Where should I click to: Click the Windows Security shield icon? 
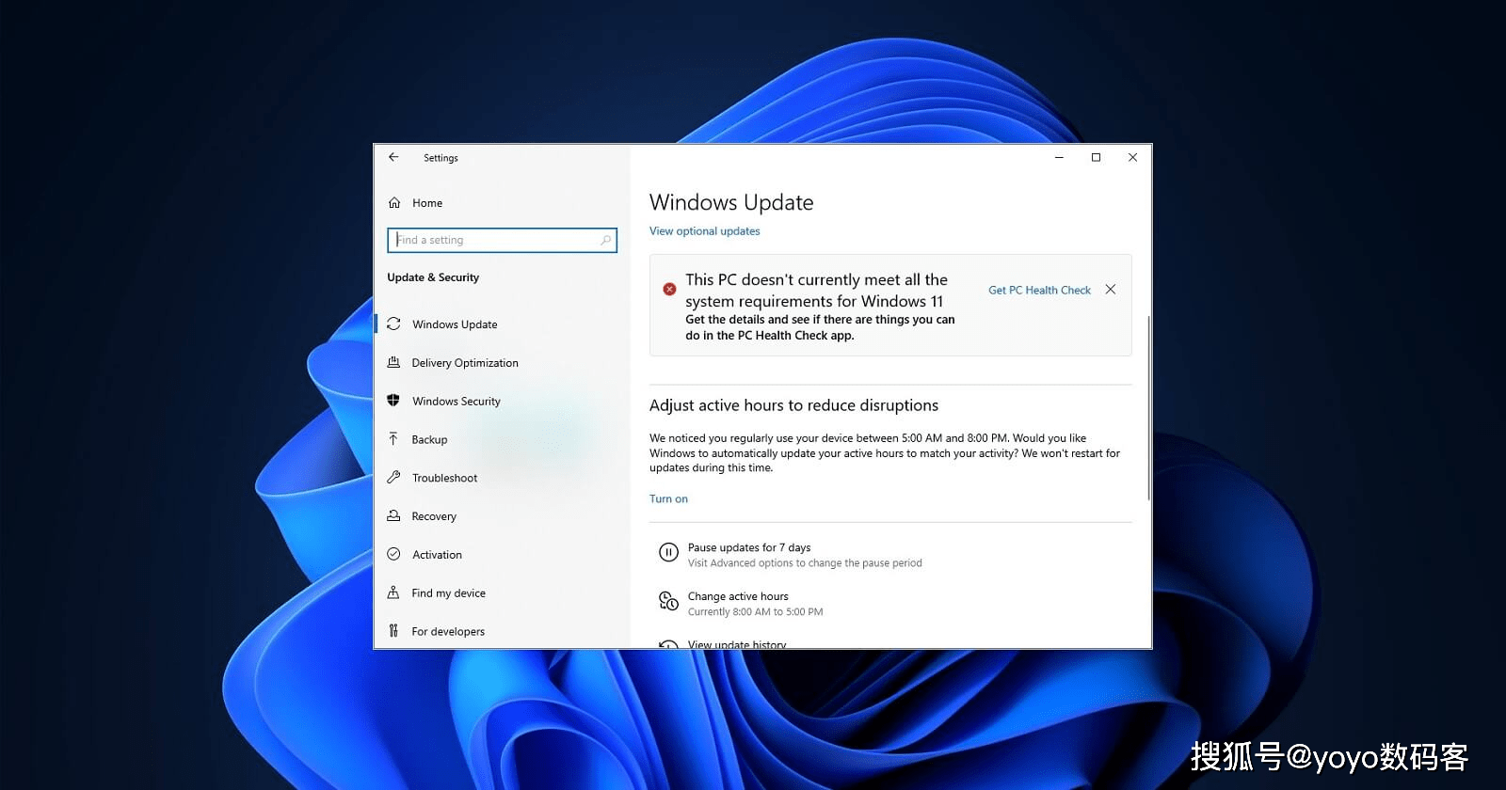click(393, 401)
